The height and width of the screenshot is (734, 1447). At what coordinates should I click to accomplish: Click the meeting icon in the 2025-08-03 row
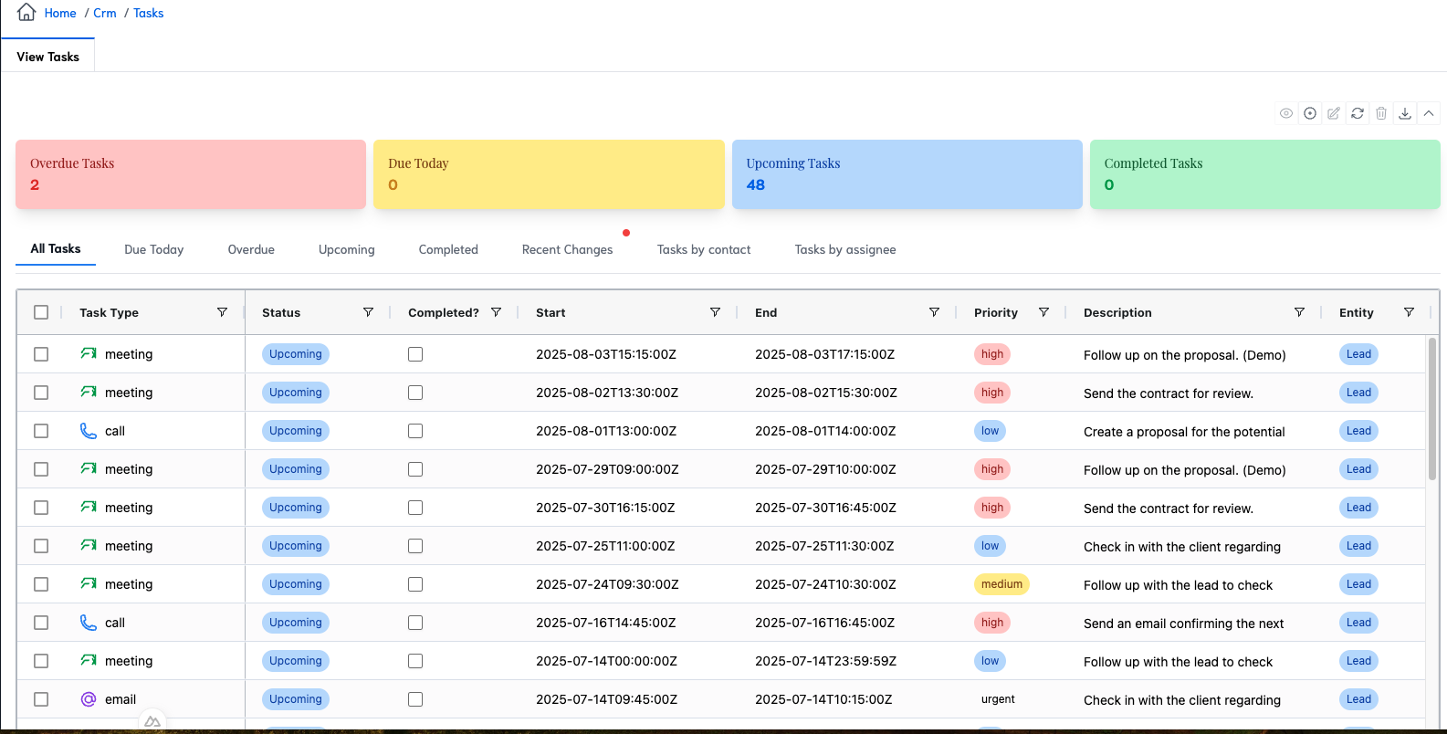89,353
